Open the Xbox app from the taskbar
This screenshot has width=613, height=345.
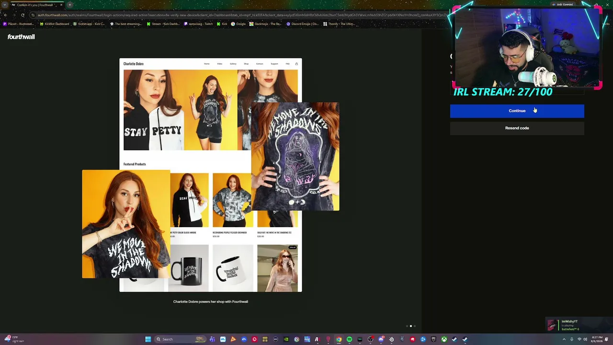tap(444, 339)
